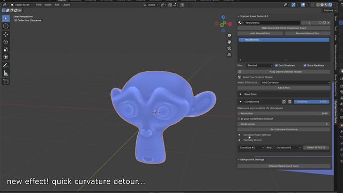
Task: Expand the Base Color section
Action: point(241,94)
